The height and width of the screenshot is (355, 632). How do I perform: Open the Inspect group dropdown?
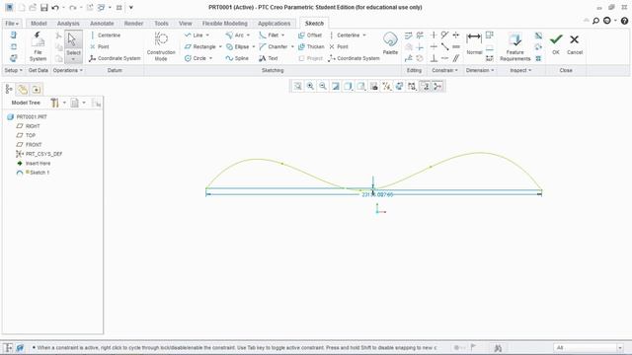coord(520,70)
